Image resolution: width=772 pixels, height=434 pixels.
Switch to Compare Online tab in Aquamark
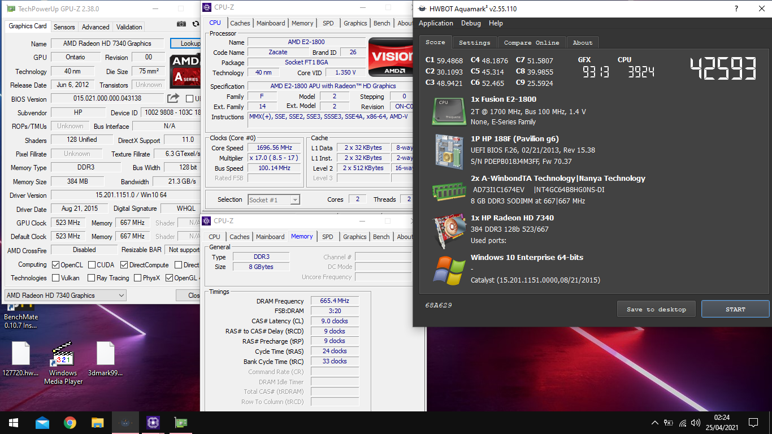[x=531, y=42]
